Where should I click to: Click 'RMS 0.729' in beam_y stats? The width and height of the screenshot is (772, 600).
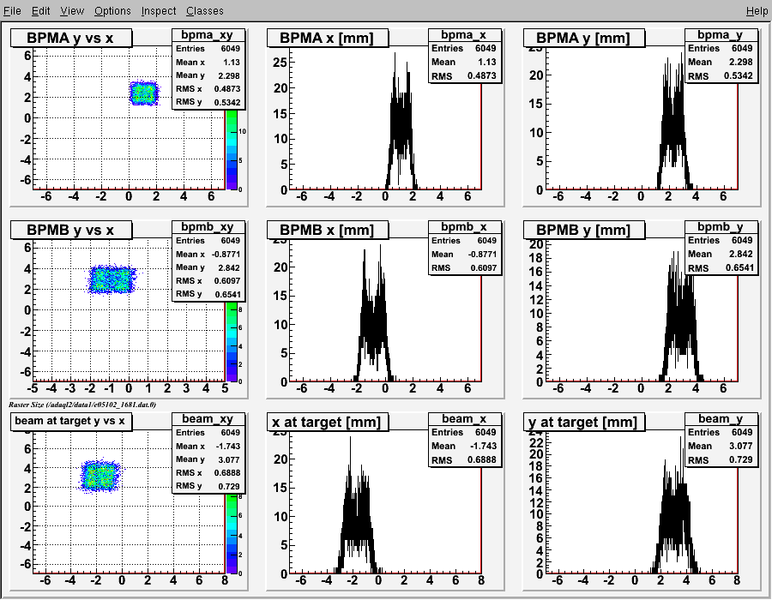click(721, 459)
